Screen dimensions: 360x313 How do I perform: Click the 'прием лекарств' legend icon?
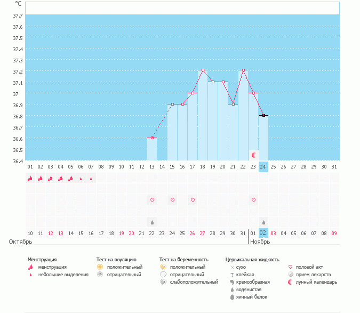291,275
